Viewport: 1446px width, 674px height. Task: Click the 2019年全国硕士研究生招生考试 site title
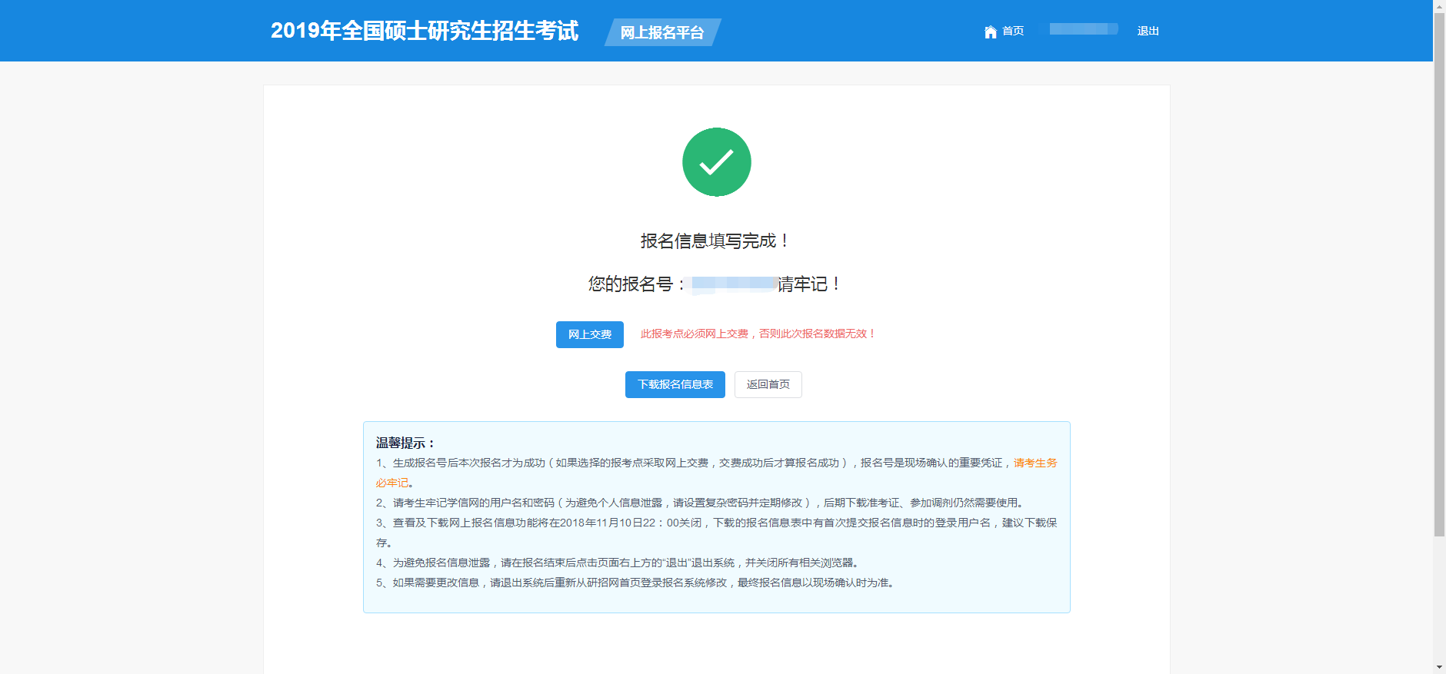tap(424, 31)
